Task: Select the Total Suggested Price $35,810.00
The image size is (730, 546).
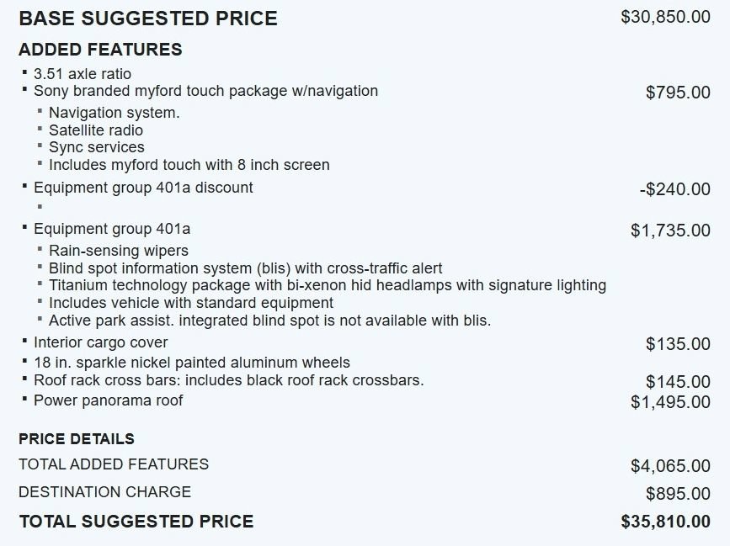Action: [665, 522]
